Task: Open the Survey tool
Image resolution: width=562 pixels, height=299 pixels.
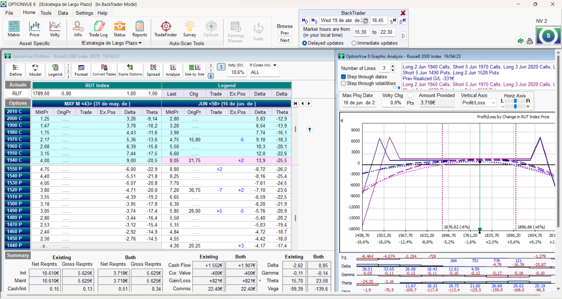Action: point(189,29)
